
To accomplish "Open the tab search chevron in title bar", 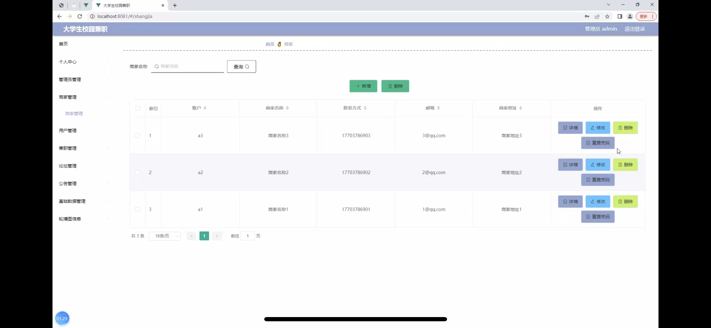I will point(608,4).
